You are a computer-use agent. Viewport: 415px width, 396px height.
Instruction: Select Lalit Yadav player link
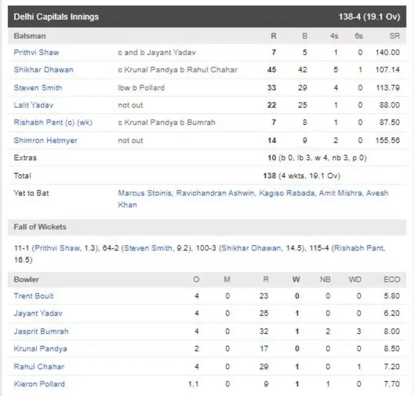(34, 105)
